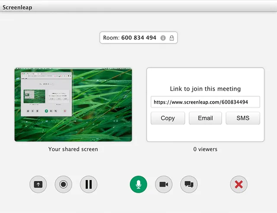This screenshot has height=213, width=277.
Task: Click the small nested window inside the preview
Action: (46, 94)
